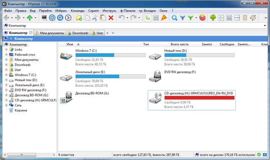The image size is (270, 160).
Task: Click the grid Views toolbar icon
Action: tap(229, 18)
